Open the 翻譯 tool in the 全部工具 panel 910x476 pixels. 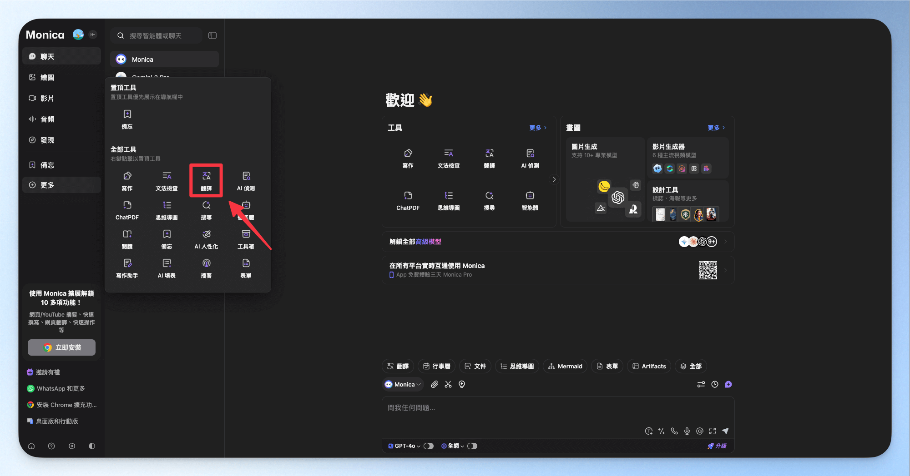[x=206, y=180]
